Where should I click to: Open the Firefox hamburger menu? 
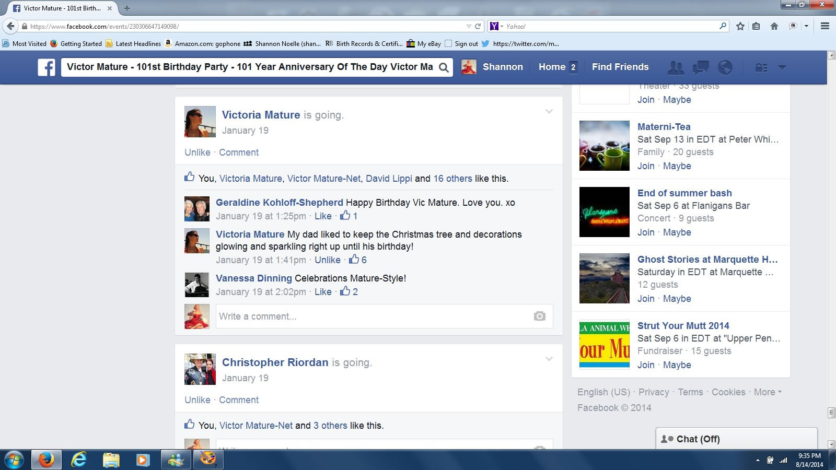825,26
